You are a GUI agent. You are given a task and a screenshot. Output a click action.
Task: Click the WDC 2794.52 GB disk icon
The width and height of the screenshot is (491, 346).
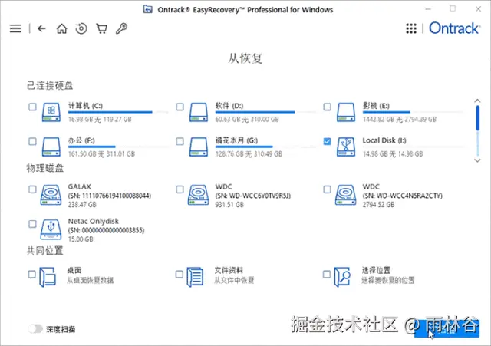345,195
